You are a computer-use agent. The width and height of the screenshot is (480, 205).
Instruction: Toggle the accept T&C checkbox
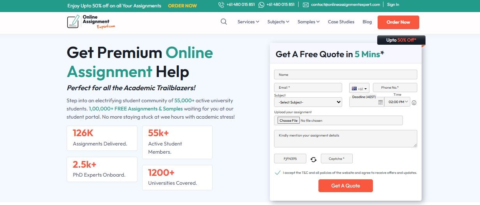pyautogui.click(x=278, y=172)
